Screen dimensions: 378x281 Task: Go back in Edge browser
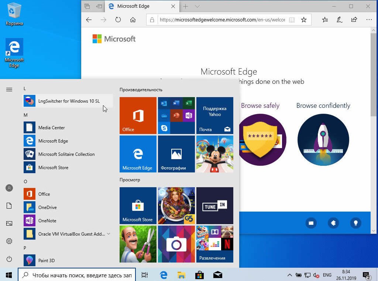[x=89, y=20]
